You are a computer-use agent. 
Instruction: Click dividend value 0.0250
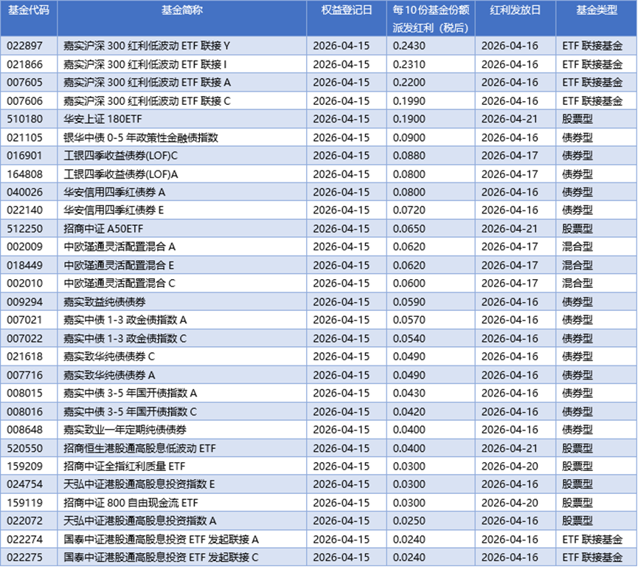[409, 521]
